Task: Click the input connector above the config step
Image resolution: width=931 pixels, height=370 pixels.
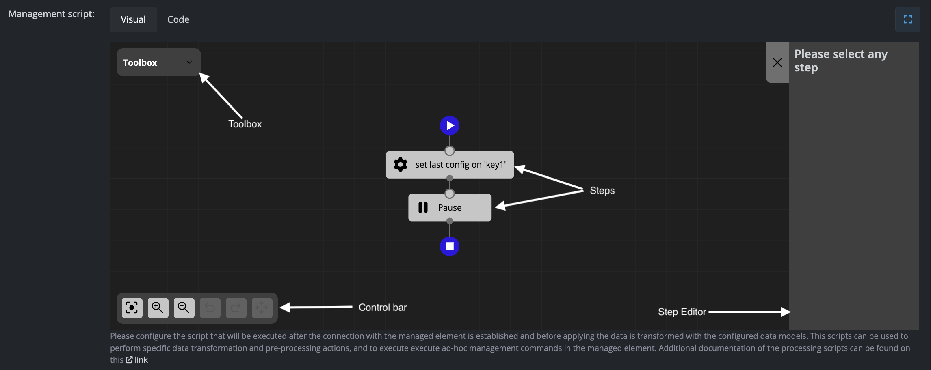Action: coord(450,151)
